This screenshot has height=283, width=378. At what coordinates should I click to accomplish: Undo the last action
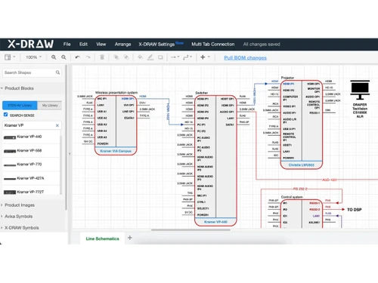click(x=78, y=57)
